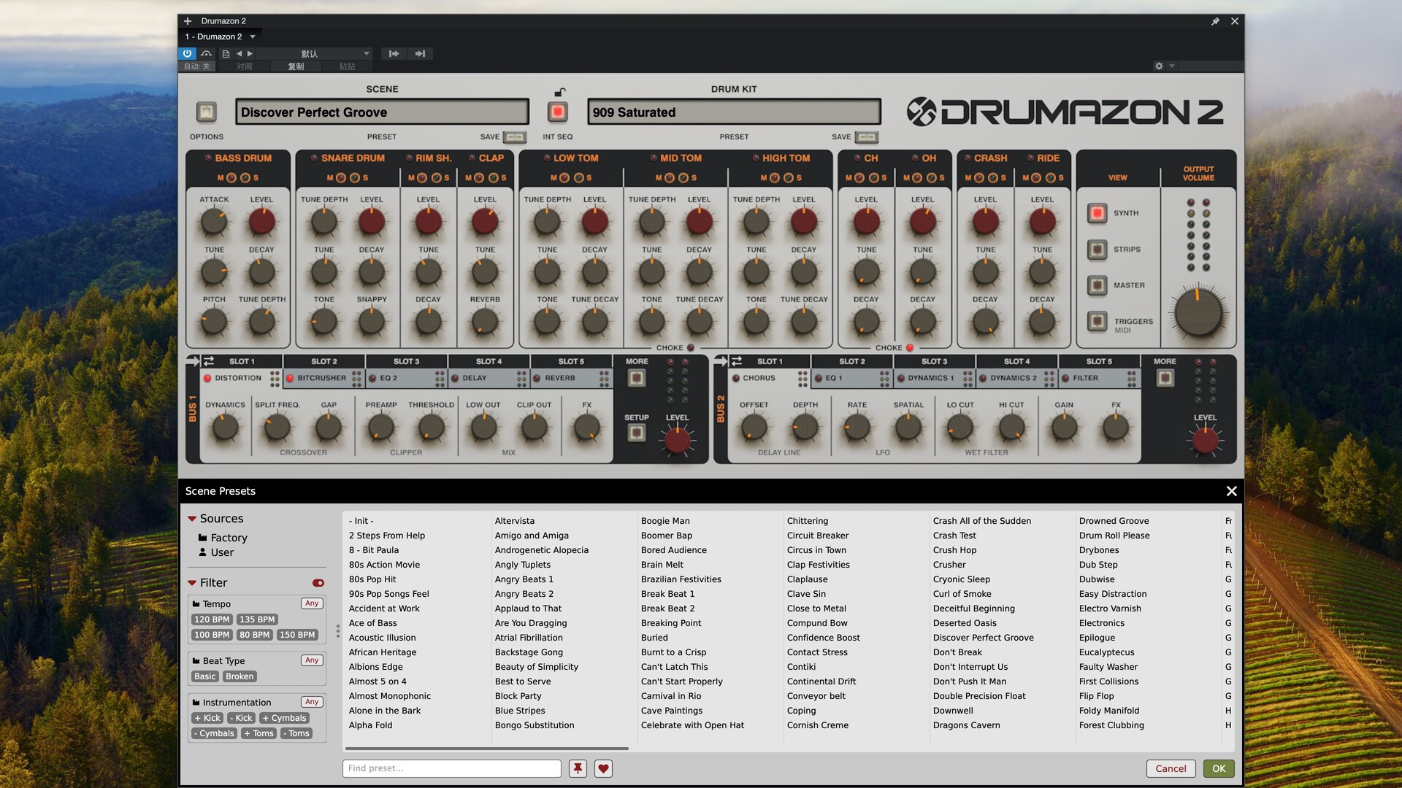This screenshot has width=1402, height=788.
Task: Go to the previous host preset arrow
Action: (239, 53)
